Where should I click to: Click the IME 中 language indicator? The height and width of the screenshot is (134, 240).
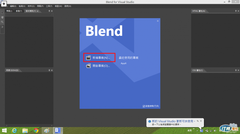[x=4, y=4]
